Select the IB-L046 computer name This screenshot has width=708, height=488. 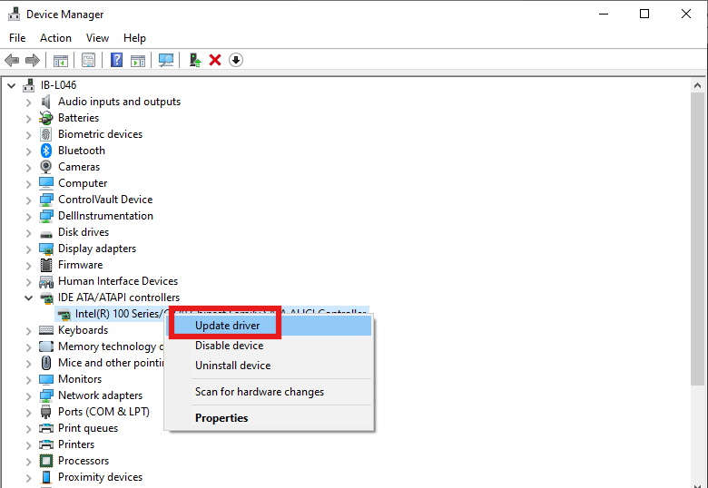pos(58,85)
